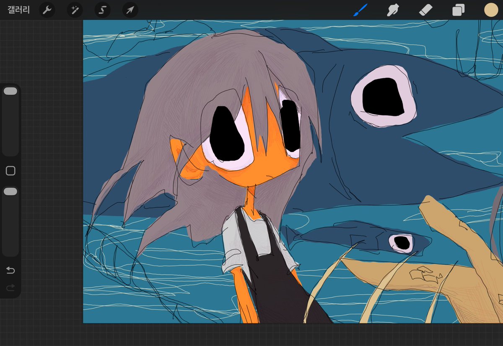The image size is (503, 346).
Task: Select the Transform arrow tool
Action: pos(130,10)
